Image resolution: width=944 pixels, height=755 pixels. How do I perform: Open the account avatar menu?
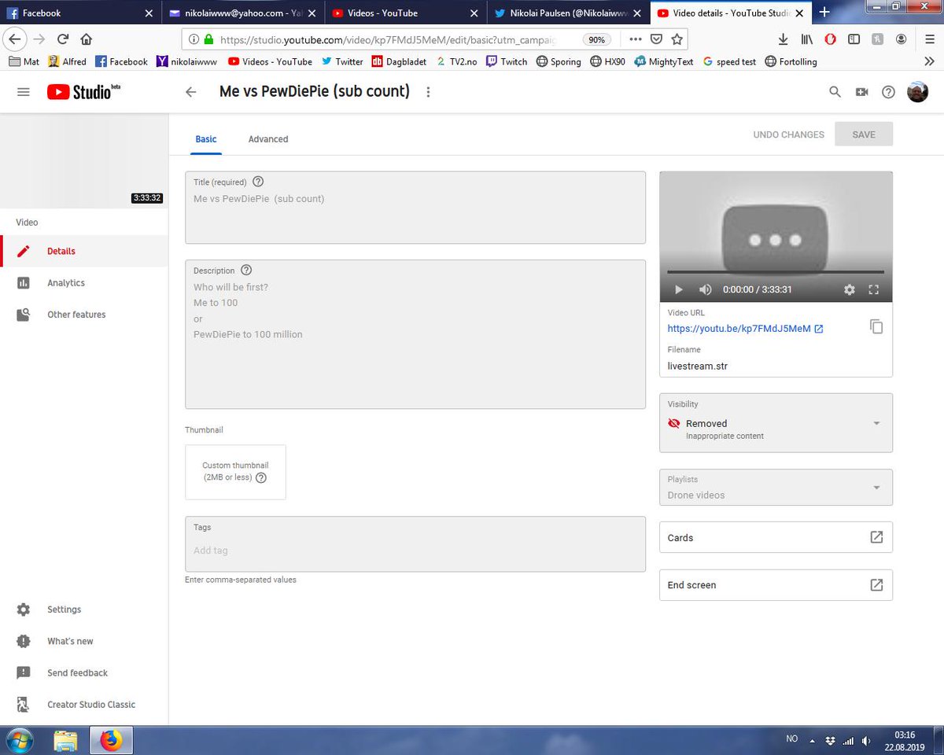tap(917, 92)
